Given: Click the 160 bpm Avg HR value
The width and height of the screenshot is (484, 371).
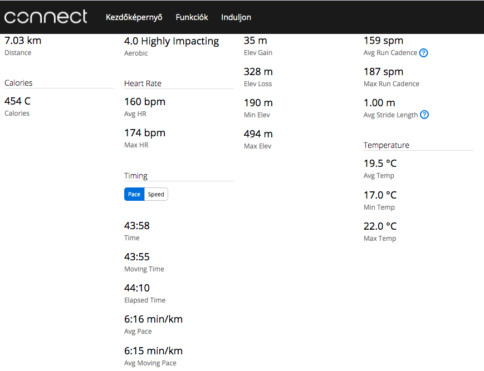Looking at the screenshot, I should [145, 102].
